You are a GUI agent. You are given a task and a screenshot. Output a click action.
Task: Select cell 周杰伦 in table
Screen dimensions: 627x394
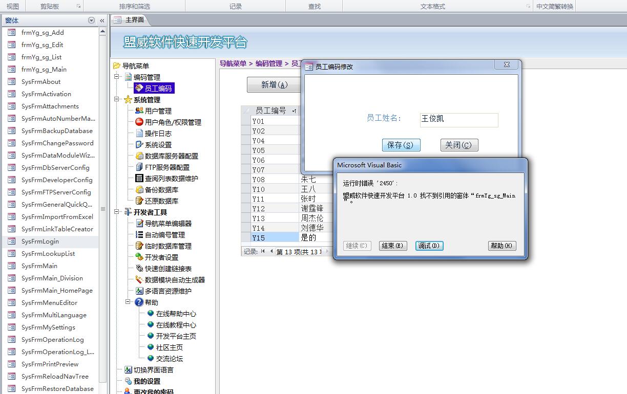click(x=312, y=218)
